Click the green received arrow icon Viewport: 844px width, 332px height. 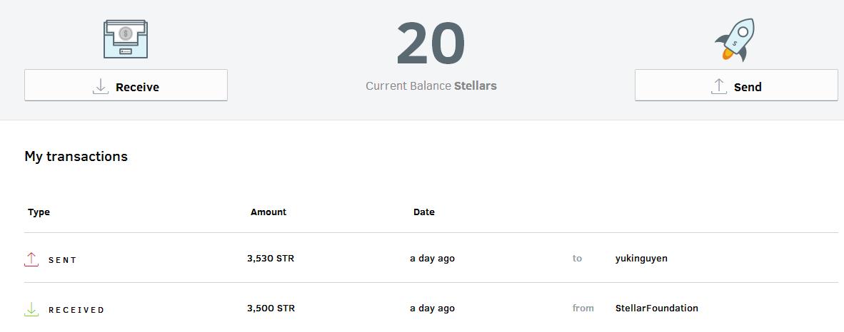click(x=31, y=309)
